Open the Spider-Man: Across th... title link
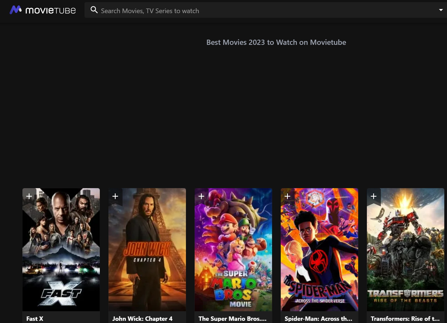The image size is (447, 323). tap(318, 319)
